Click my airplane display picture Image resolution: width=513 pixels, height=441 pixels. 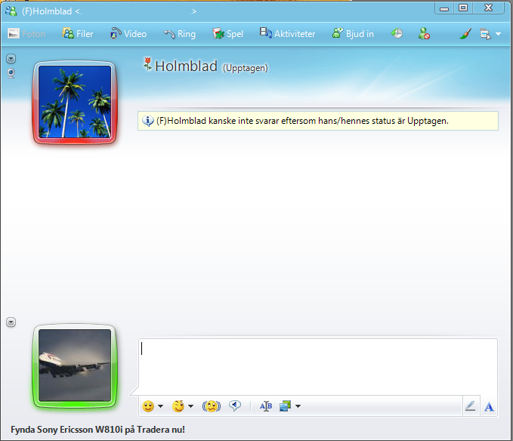75,365
